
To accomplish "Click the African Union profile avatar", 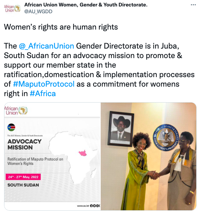I will coord(12,8).
